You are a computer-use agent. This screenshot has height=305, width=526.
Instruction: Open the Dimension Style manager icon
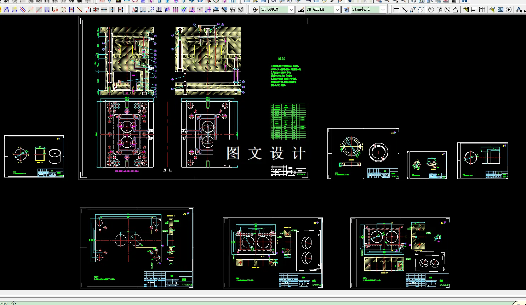click(x=301, y=10)
